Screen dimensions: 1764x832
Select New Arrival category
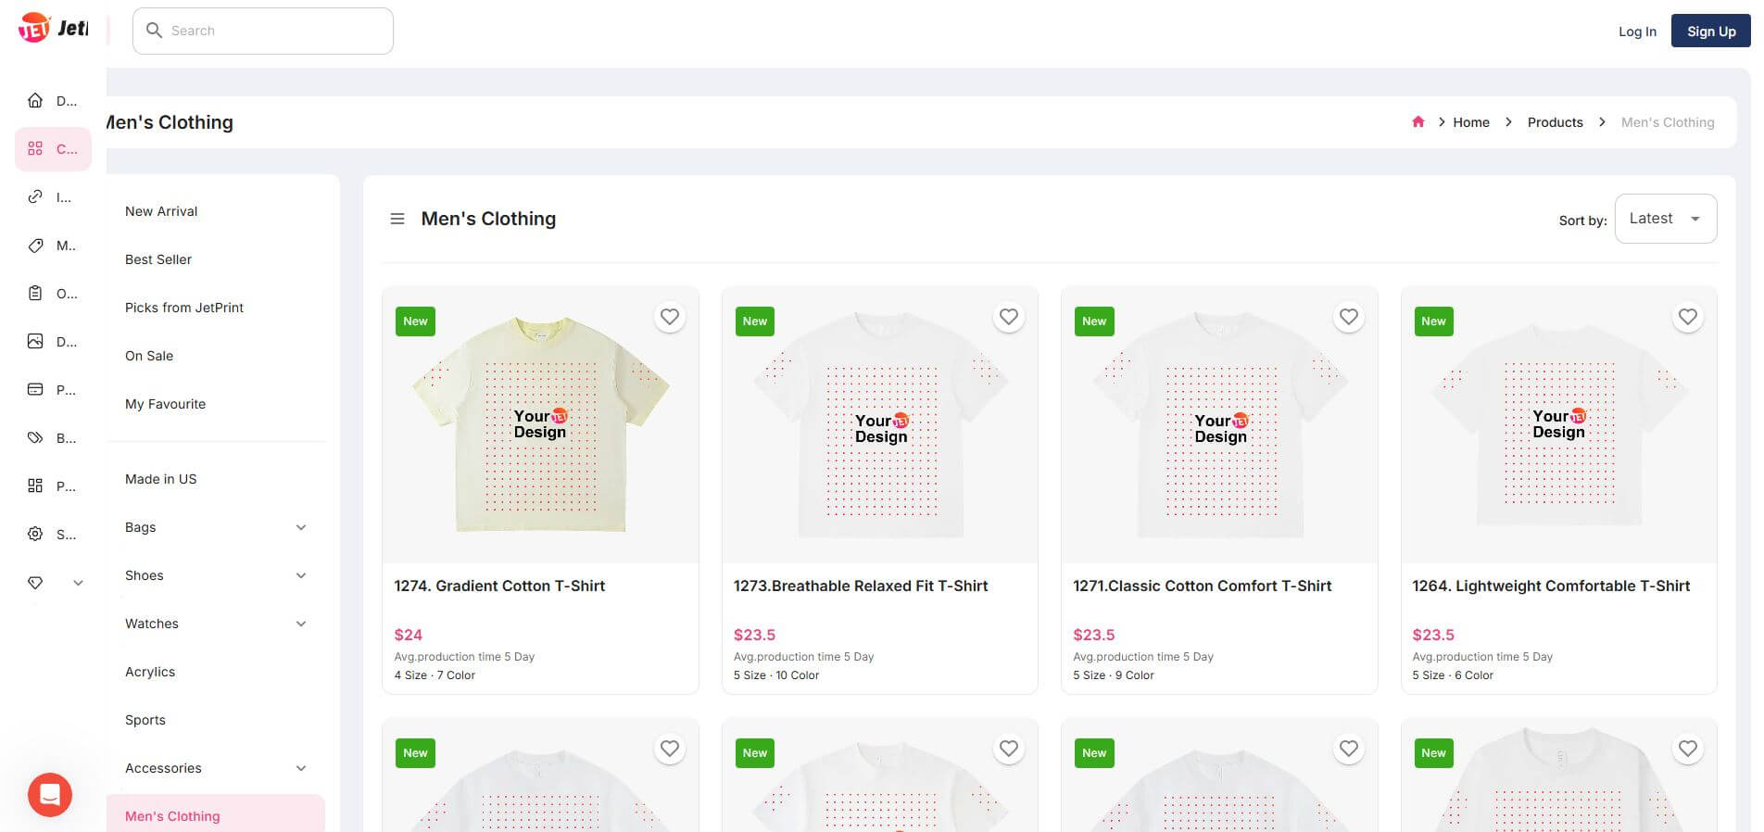click(x=161, y=211)
